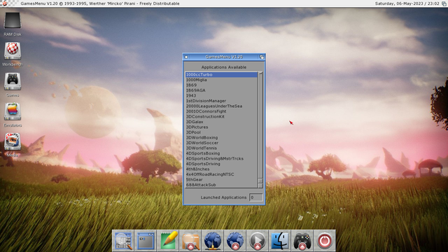Image resolution: width=448 pixels, height=252 pixels.
Task: Select the 1869 entry
Action: tap(221, 85)
